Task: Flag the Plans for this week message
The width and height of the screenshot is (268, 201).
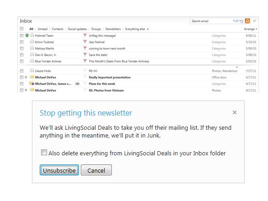Action: [x=85, y=83]
